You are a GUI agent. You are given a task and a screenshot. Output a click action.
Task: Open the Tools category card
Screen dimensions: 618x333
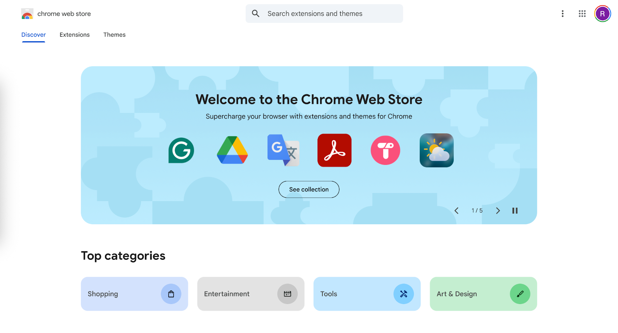(x=367, y=294)
